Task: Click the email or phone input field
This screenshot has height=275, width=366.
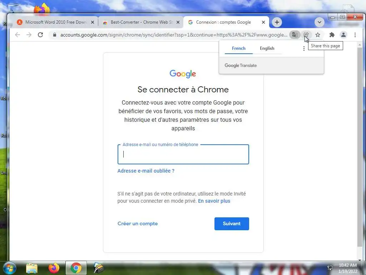Action: pyautogui.click(x=183, y=154)
